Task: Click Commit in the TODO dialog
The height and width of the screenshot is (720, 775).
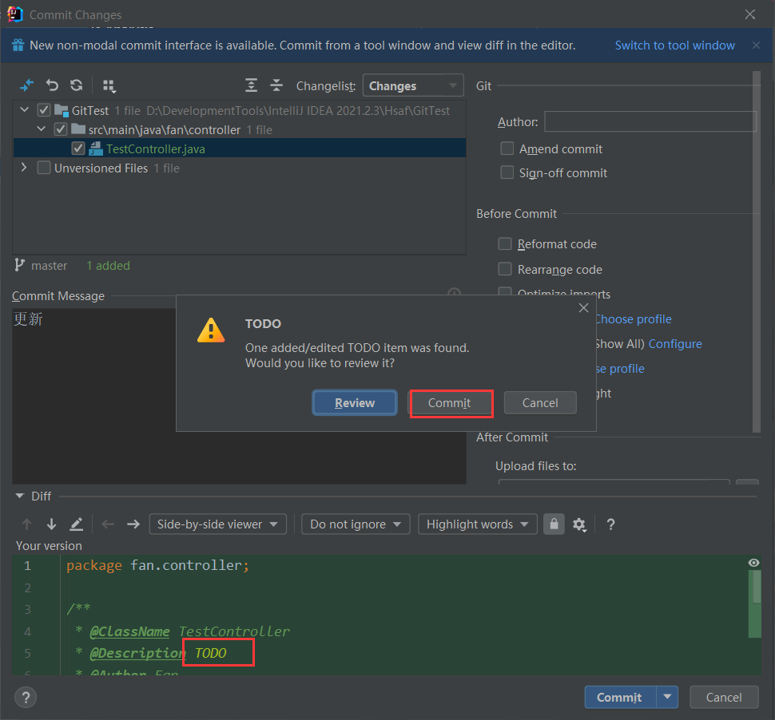Action: click(450, 403)
